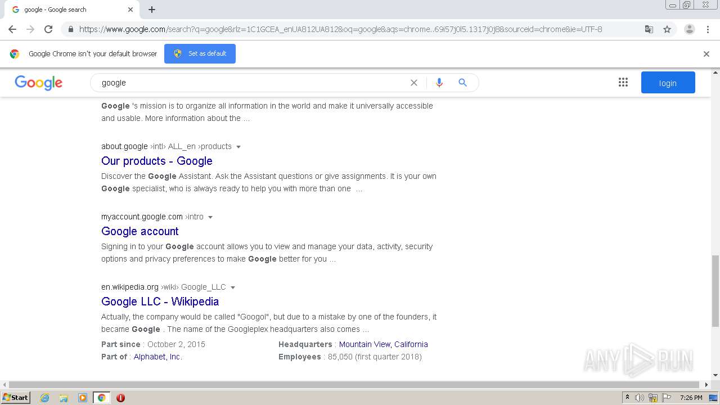Show hidden tray icons arrow
This screenshot has width=720, height=405.
click(x=628, y=397)
